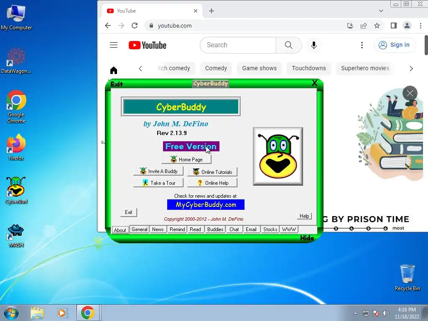Select Comedy category chip
Screen dimensions: 428x321
(x=216, y=68)
